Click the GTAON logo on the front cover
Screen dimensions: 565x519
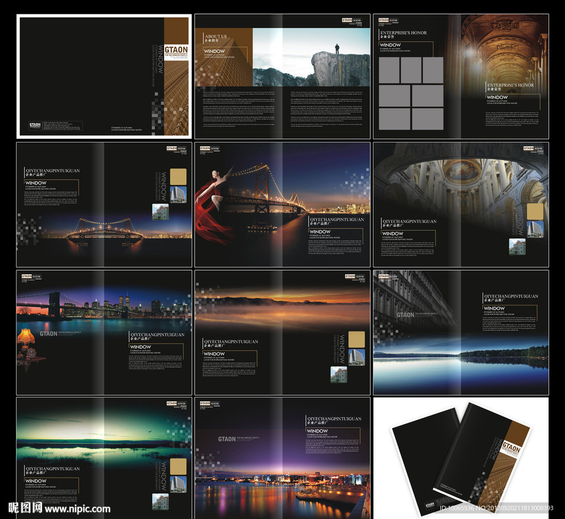tap(176, 51)
